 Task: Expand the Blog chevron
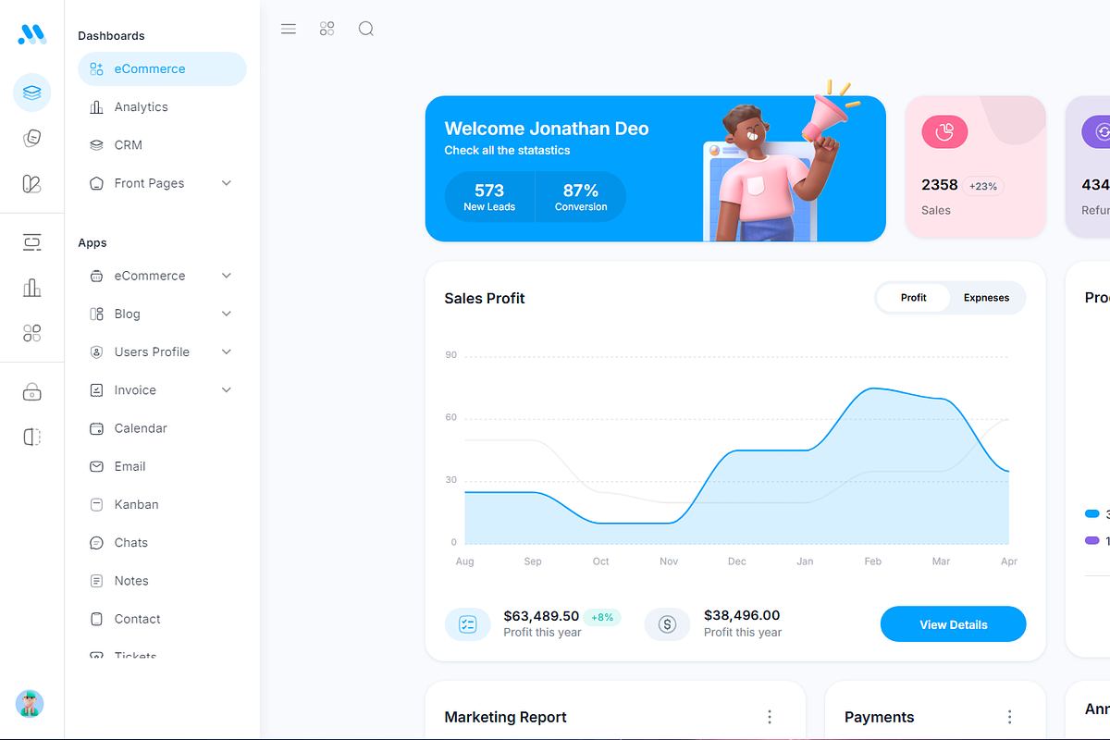[227, 314]
